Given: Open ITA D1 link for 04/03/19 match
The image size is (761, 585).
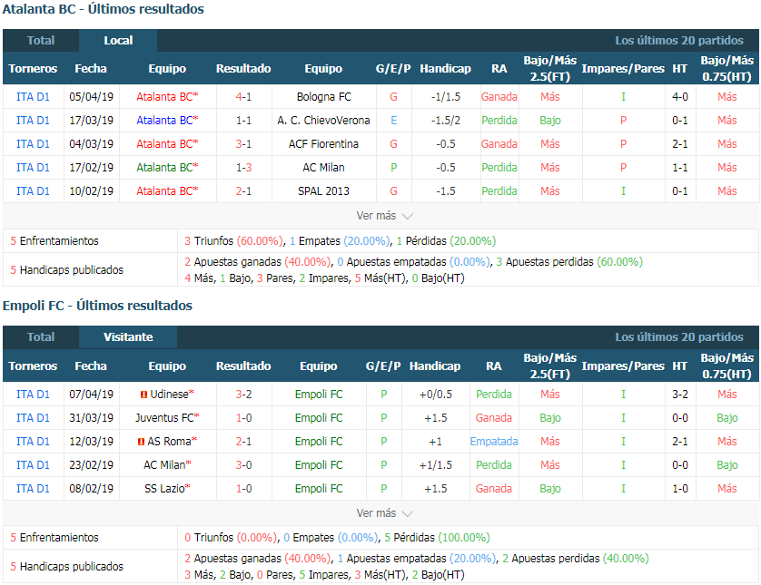Looking at the screenshot, I should 33,144.
